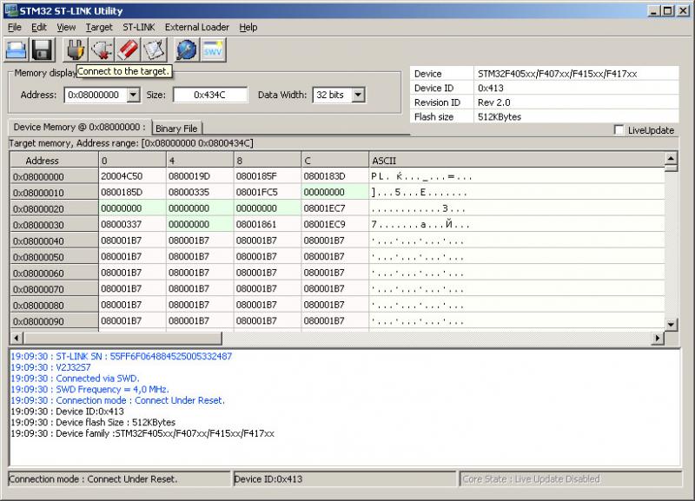Click the memory grid vertical scroll down arrow
This screenshot has height=501, width=695.
671,325
